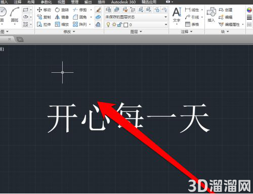Open the Leader (引线) dropdown arrow

pyautogui.click(x=202, y=17)
